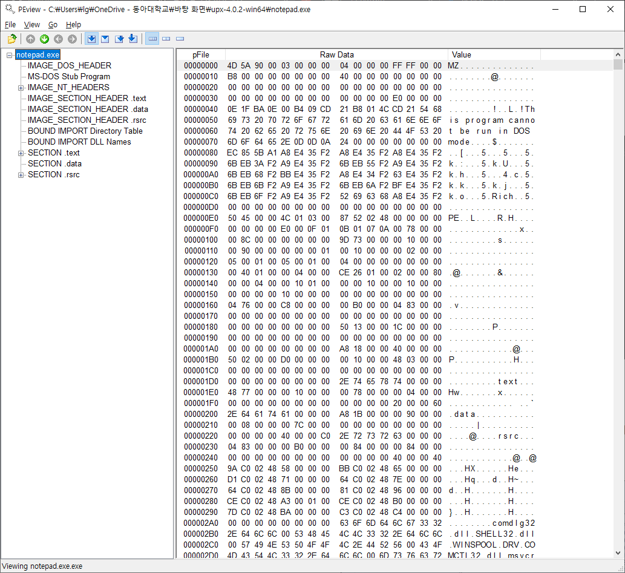
Task: Select IMAGE_NT_HEADERS tree item
Action: (x=68, y=87)
